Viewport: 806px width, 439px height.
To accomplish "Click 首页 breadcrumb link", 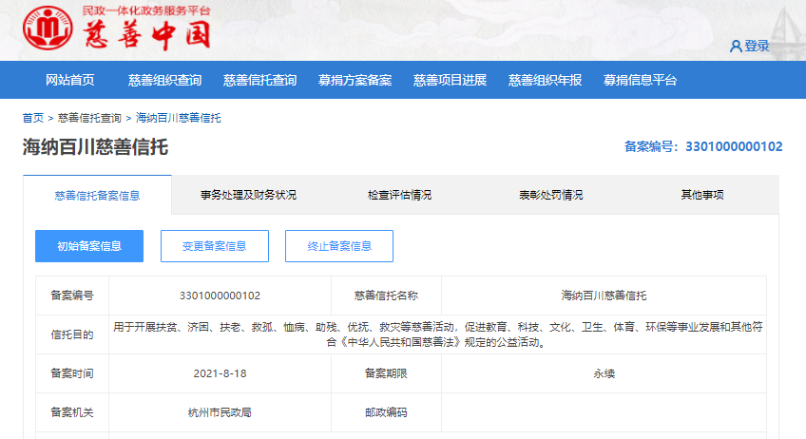I will pos(33,118).
